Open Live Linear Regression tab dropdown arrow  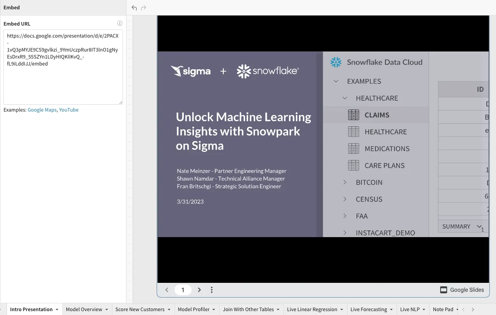click(x=342, y=310)
